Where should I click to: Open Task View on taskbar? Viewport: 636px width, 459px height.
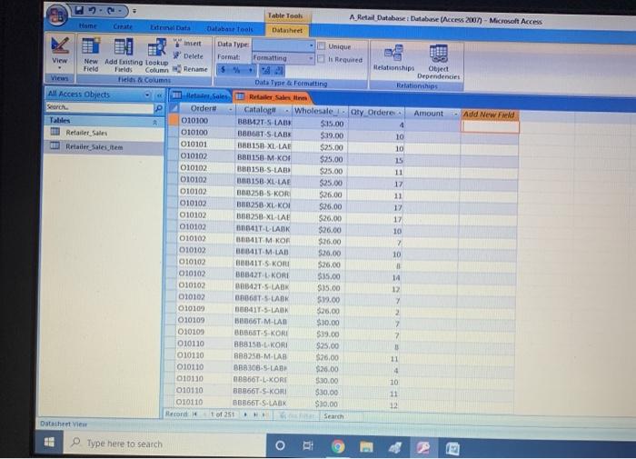click(308, 446)
